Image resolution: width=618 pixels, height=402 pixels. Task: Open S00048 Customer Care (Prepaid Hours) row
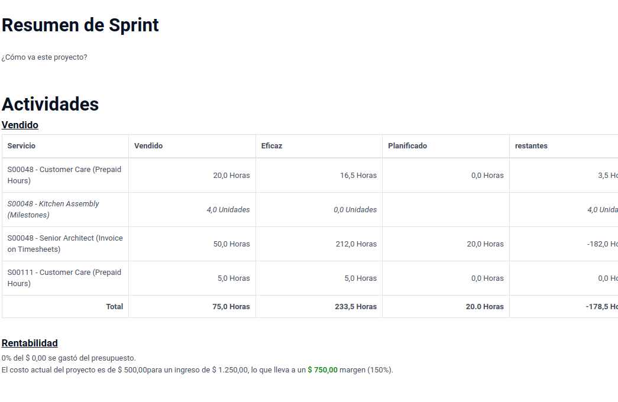click(64, 175)
